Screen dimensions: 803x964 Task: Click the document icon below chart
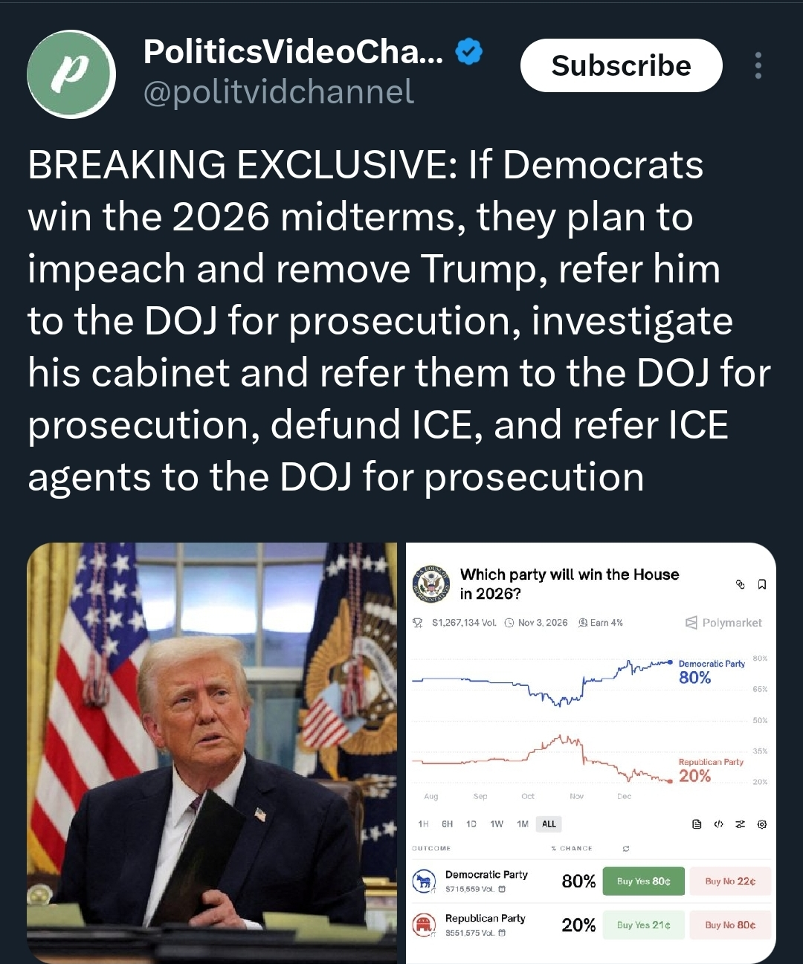click(x=697, y=824)
